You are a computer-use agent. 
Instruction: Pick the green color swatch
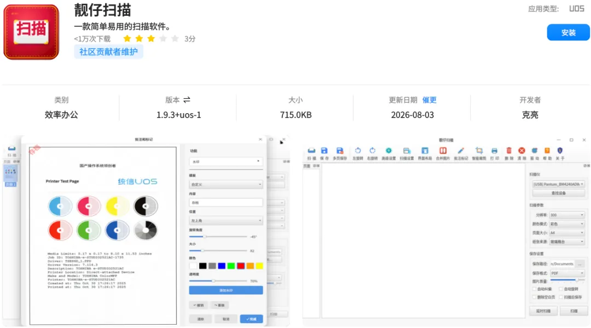click(x=231, y=266)
